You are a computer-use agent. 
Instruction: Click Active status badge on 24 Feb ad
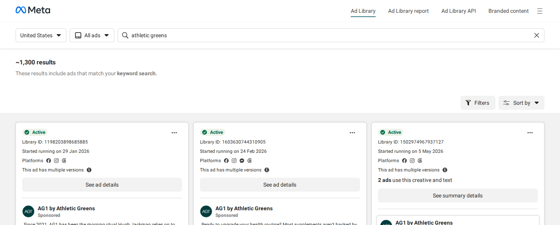tap(213, 132)
